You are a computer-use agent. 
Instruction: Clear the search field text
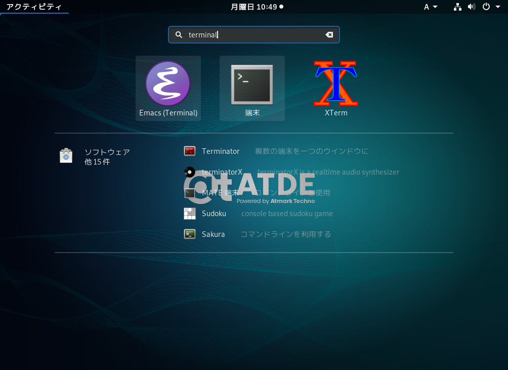(329, 35)
